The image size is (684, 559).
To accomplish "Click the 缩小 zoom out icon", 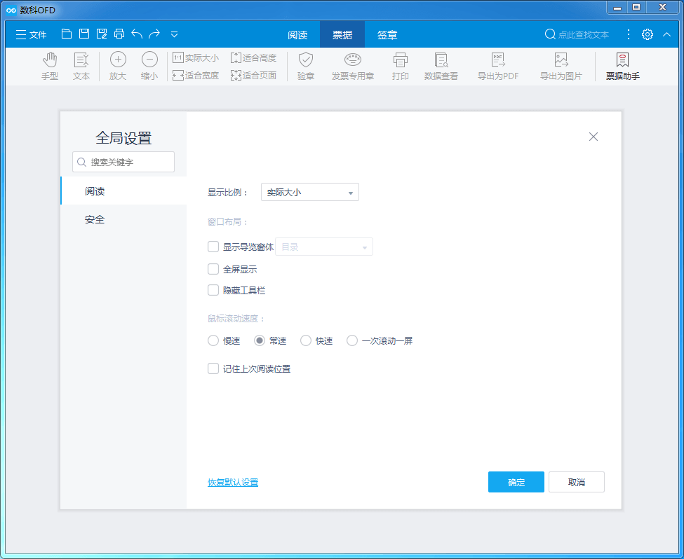I will (149, 66).
